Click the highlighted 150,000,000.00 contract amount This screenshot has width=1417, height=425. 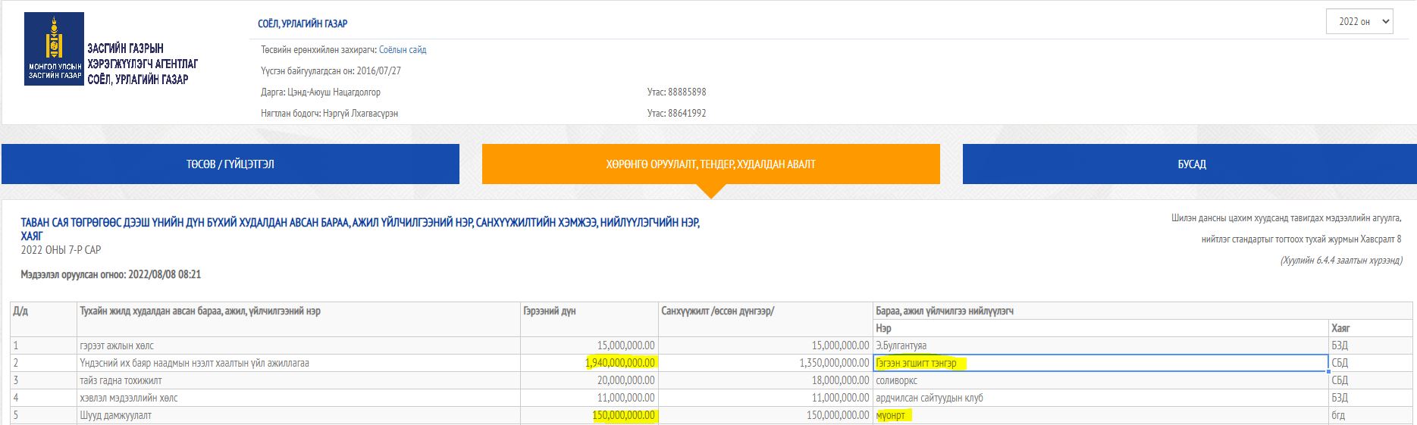point(624,416)
